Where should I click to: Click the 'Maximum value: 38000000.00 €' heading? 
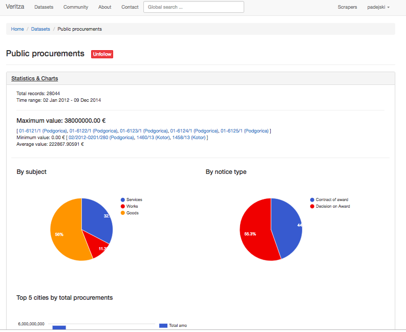(x=61, y=121)
